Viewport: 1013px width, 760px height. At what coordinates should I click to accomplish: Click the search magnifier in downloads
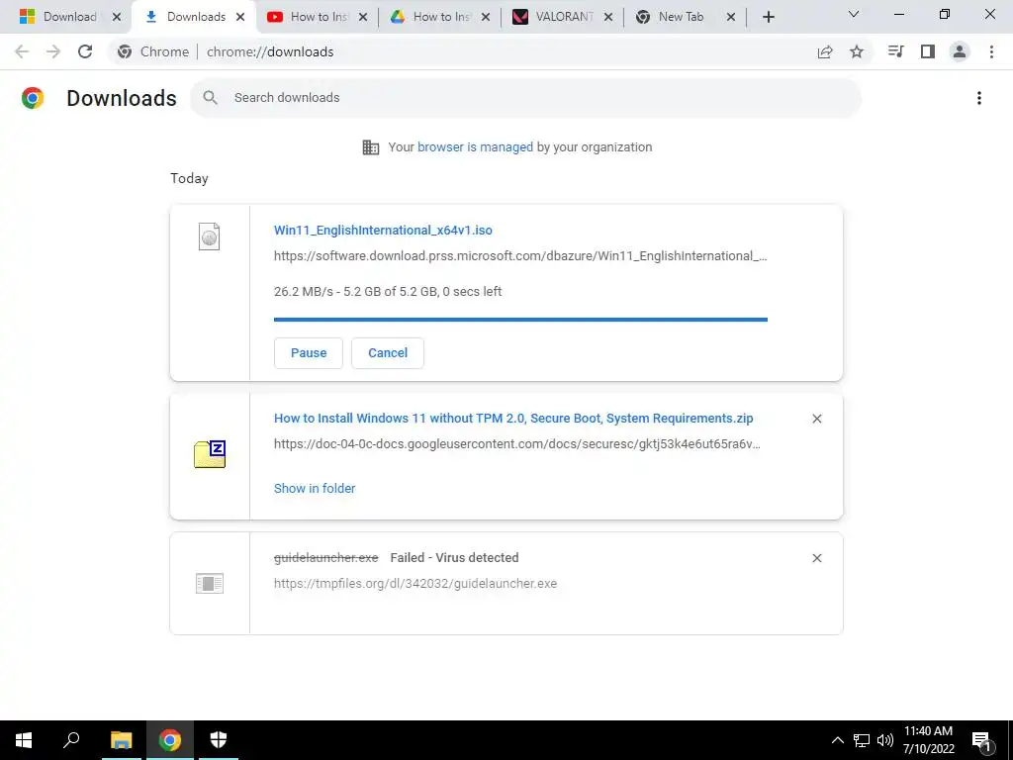(x=210, y=98)
